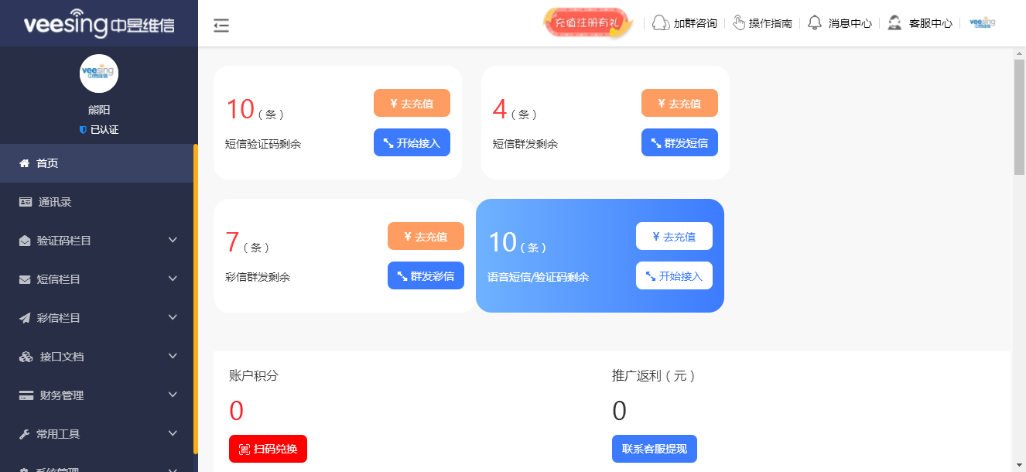Click the 充值注册有礼 promo banner

[x=588, y=22]
